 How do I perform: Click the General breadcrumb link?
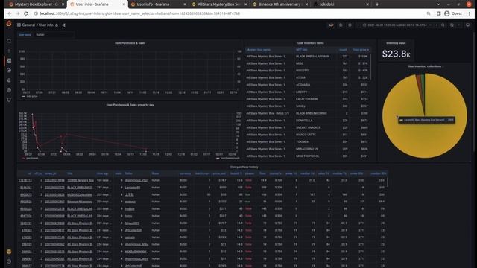(x=28, y=25)
